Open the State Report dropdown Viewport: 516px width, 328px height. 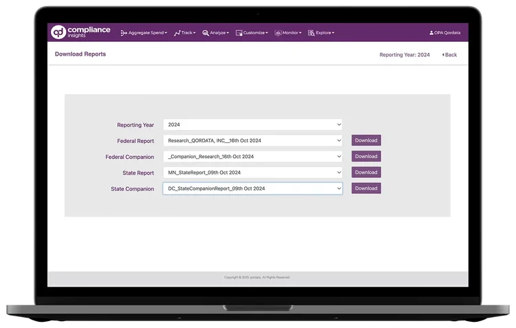click(x=252, y=173)
